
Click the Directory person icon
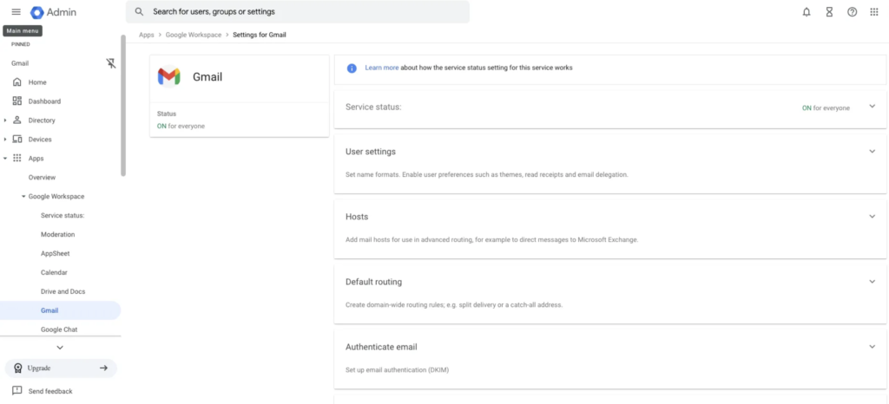[17, 120]
